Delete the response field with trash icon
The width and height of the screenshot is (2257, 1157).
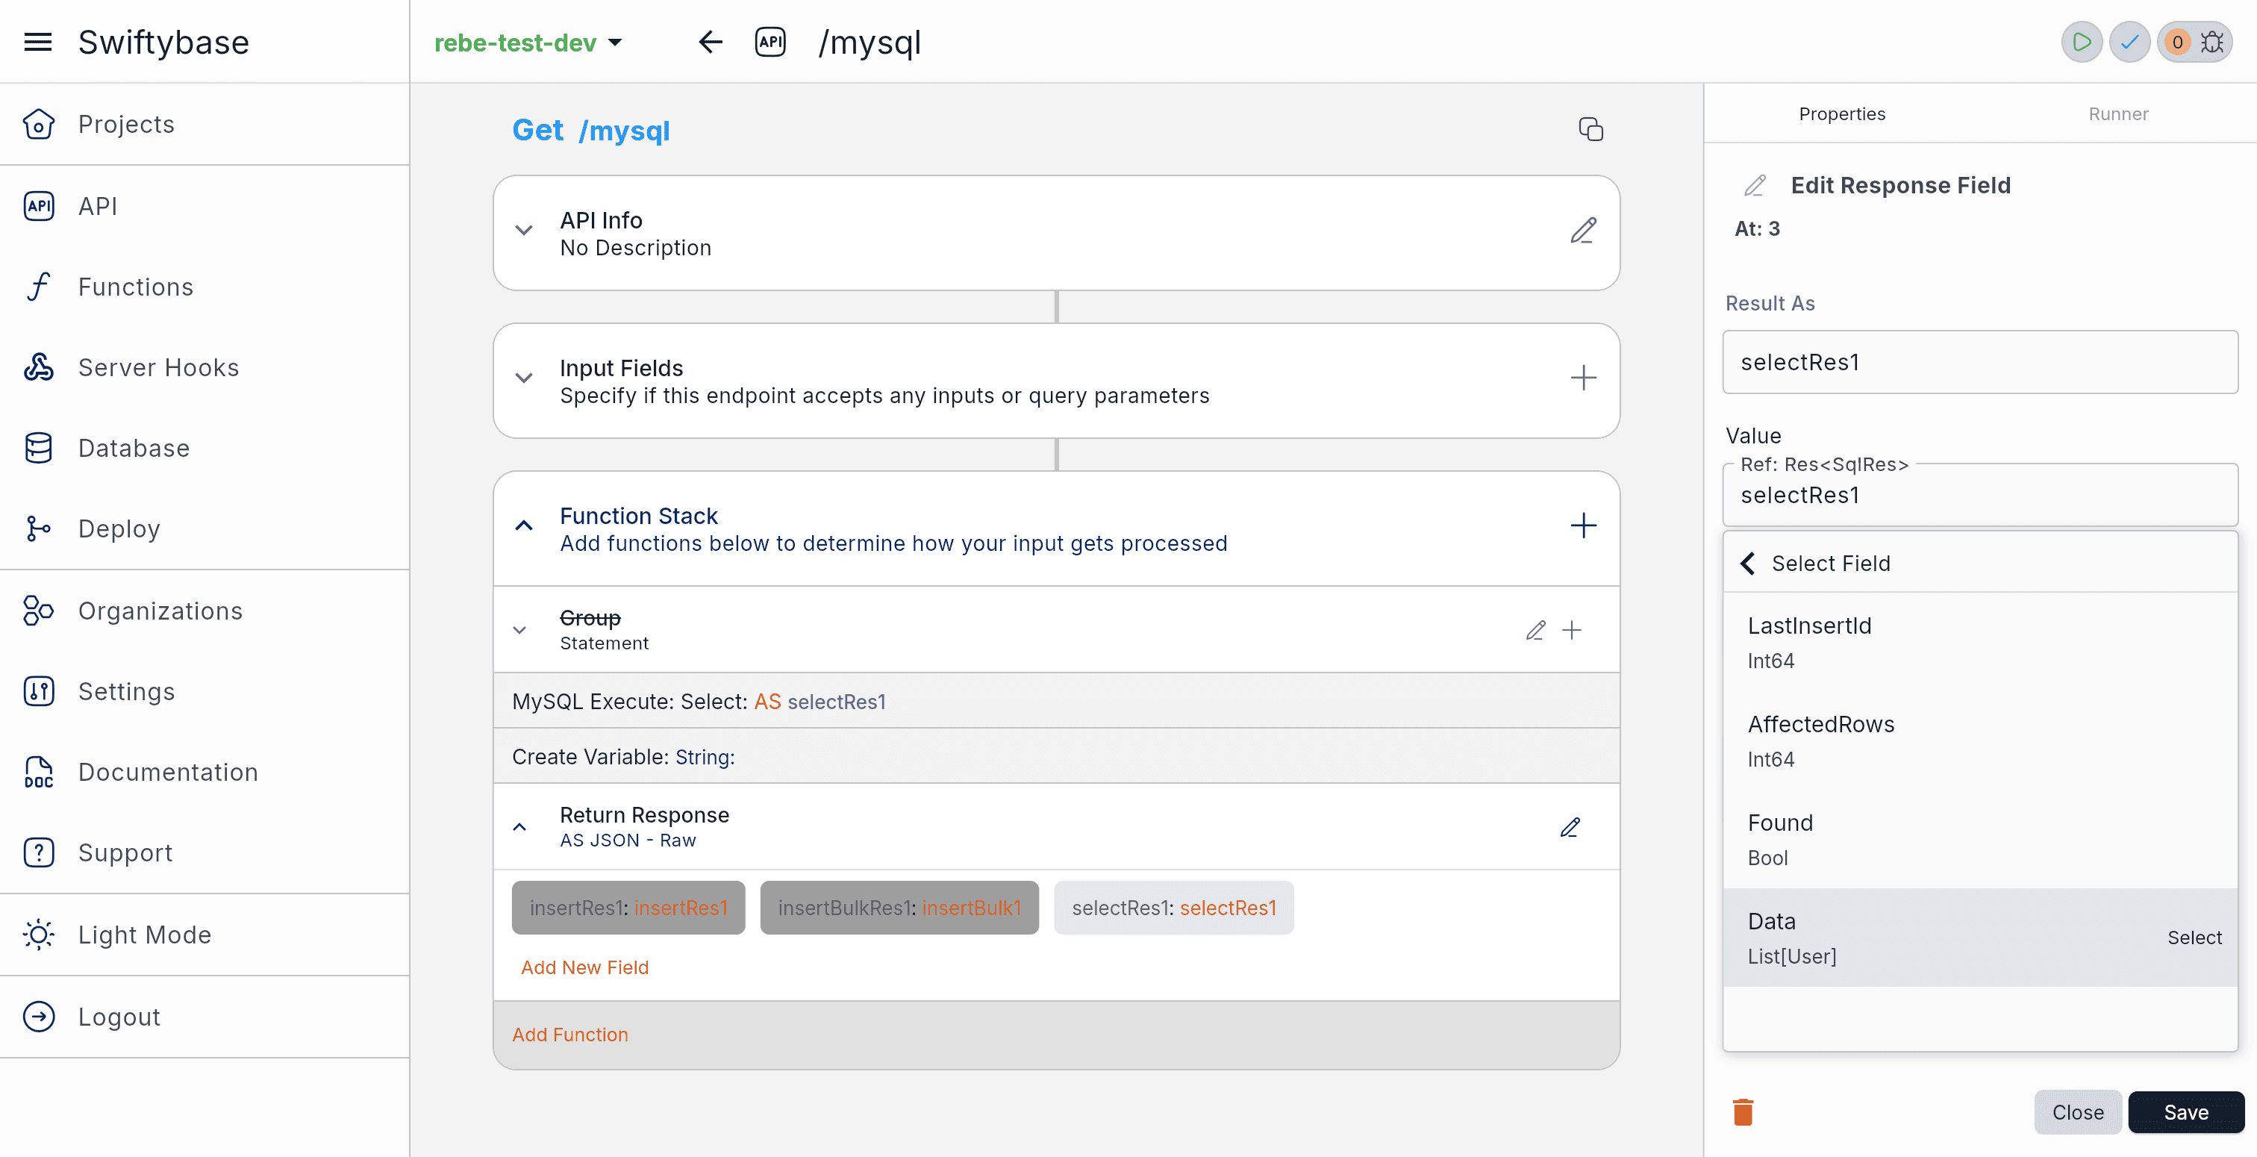[x=1743, y=1112]
